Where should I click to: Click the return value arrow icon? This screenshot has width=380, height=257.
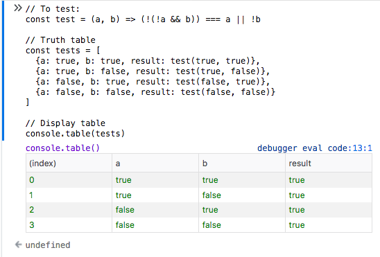tap(19, 245)
